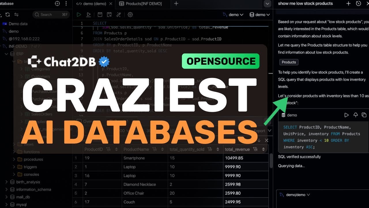Collapse the ERP database node
The image size is (369, 208).
(6, 54)
